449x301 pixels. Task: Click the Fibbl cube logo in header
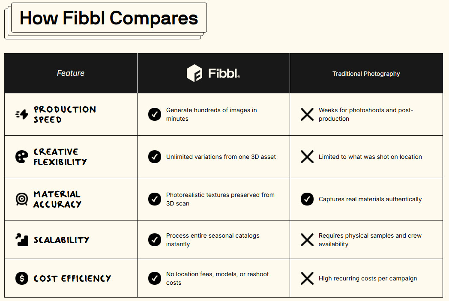[195, 73]
